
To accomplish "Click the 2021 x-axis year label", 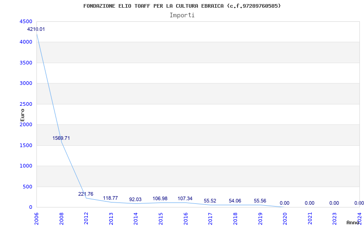I will pyautogui.click(x=310, y=219).
